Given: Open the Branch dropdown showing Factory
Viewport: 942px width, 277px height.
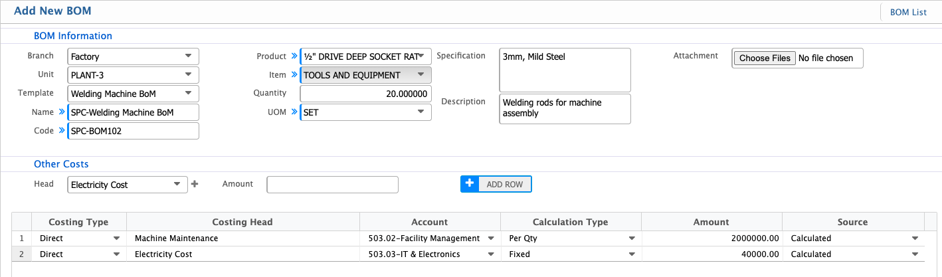Looking at the screenshot, I should click(133, 56).
